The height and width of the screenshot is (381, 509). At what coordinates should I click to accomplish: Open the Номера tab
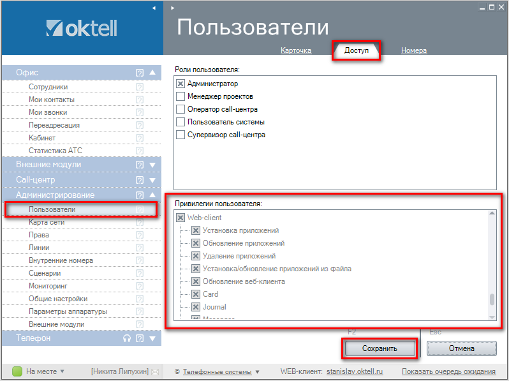point(413,50)
